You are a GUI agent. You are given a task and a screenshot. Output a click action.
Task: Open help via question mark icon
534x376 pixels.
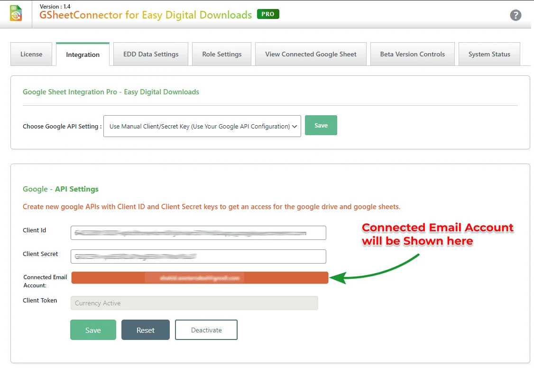point(516,15)
